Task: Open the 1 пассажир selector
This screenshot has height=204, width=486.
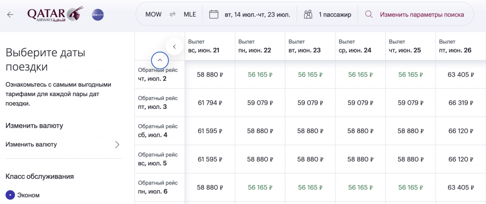Action: click(335, 15)
